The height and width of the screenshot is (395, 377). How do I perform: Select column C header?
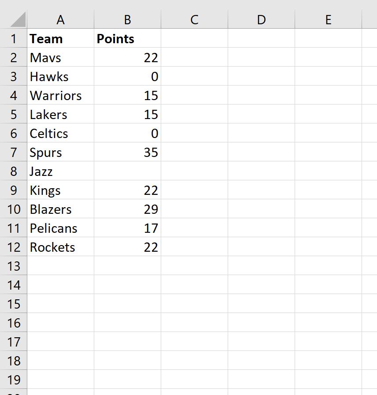click(x=195, y=19)
